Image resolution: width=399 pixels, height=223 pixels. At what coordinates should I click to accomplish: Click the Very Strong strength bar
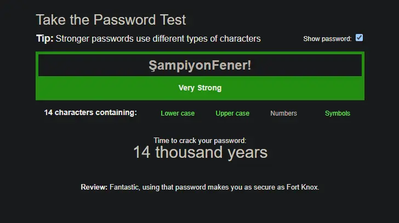point(200,88)
